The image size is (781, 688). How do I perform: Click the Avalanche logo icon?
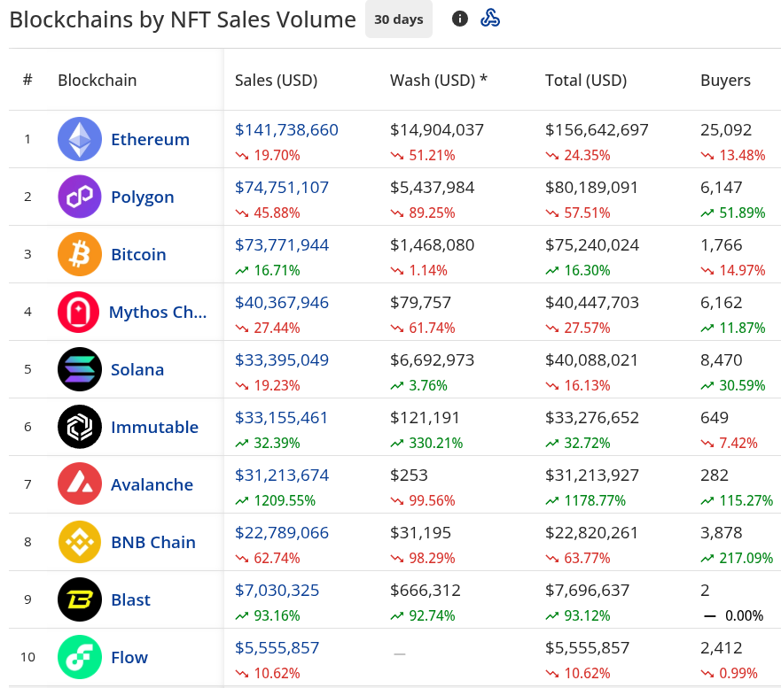pyautogui.click(x=80, y=484)
